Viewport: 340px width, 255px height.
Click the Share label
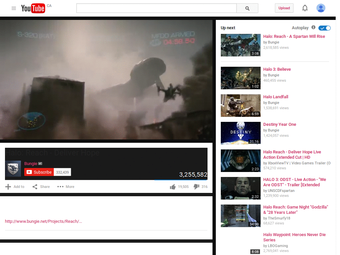click(45, 187)
